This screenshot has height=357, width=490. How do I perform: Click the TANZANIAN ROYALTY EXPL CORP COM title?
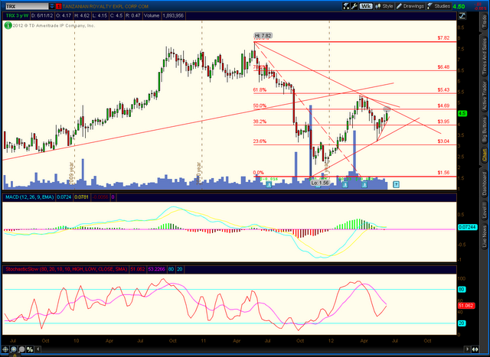click(106, 6)
